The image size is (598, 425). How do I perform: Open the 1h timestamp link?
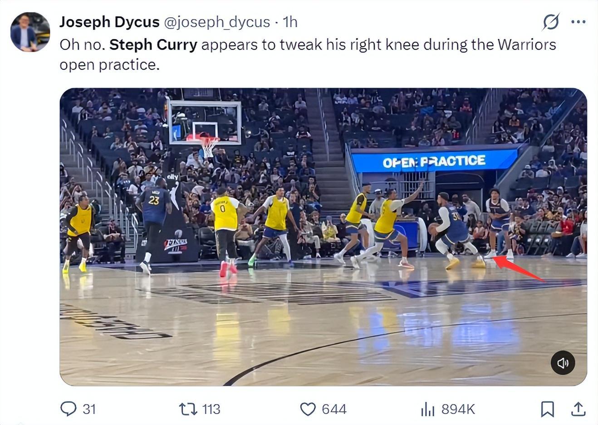click(x=290, y=22)
